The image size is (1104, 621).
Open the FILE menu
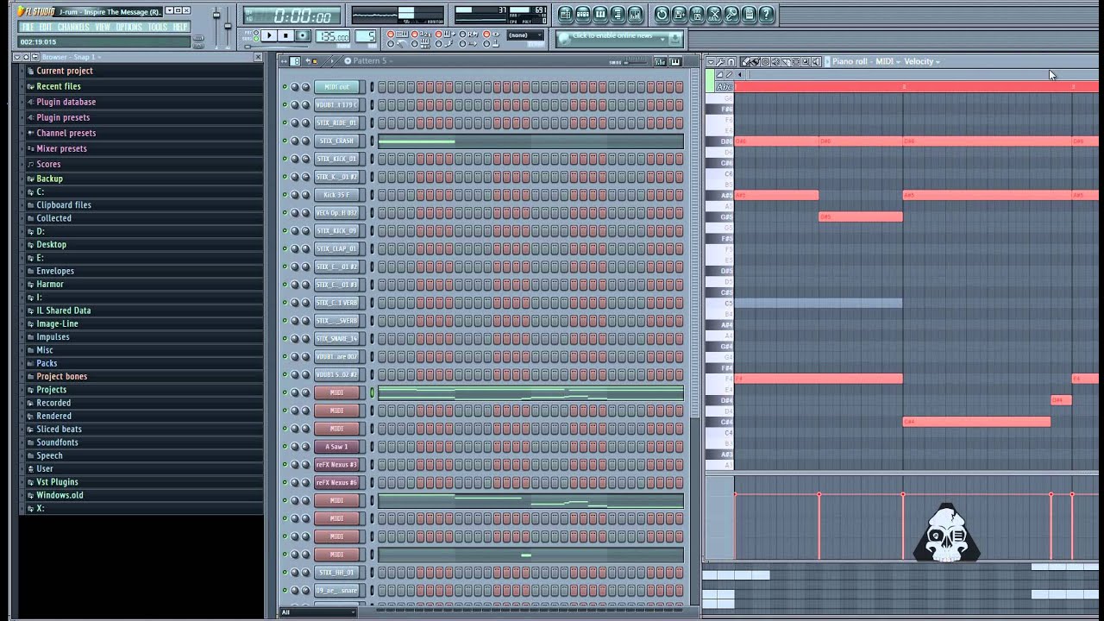click(x=28, y=28)
